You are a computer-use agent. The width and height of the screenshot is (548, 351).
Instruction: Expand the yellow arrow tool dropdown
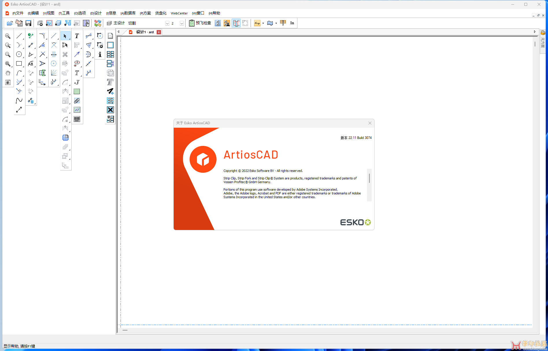coord(263,23)
